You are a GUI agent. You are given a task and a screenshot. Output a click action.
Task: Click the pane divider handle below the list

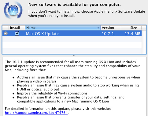[74, 55]
